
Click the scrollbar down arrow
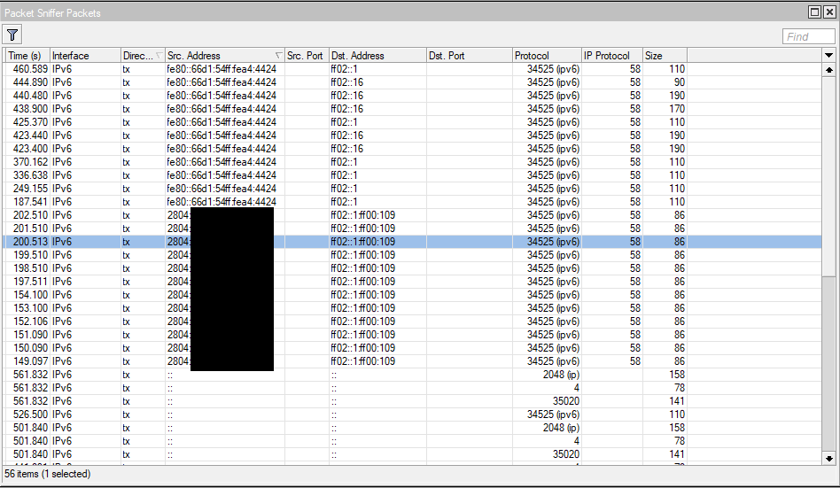click(x=828, y=459)
